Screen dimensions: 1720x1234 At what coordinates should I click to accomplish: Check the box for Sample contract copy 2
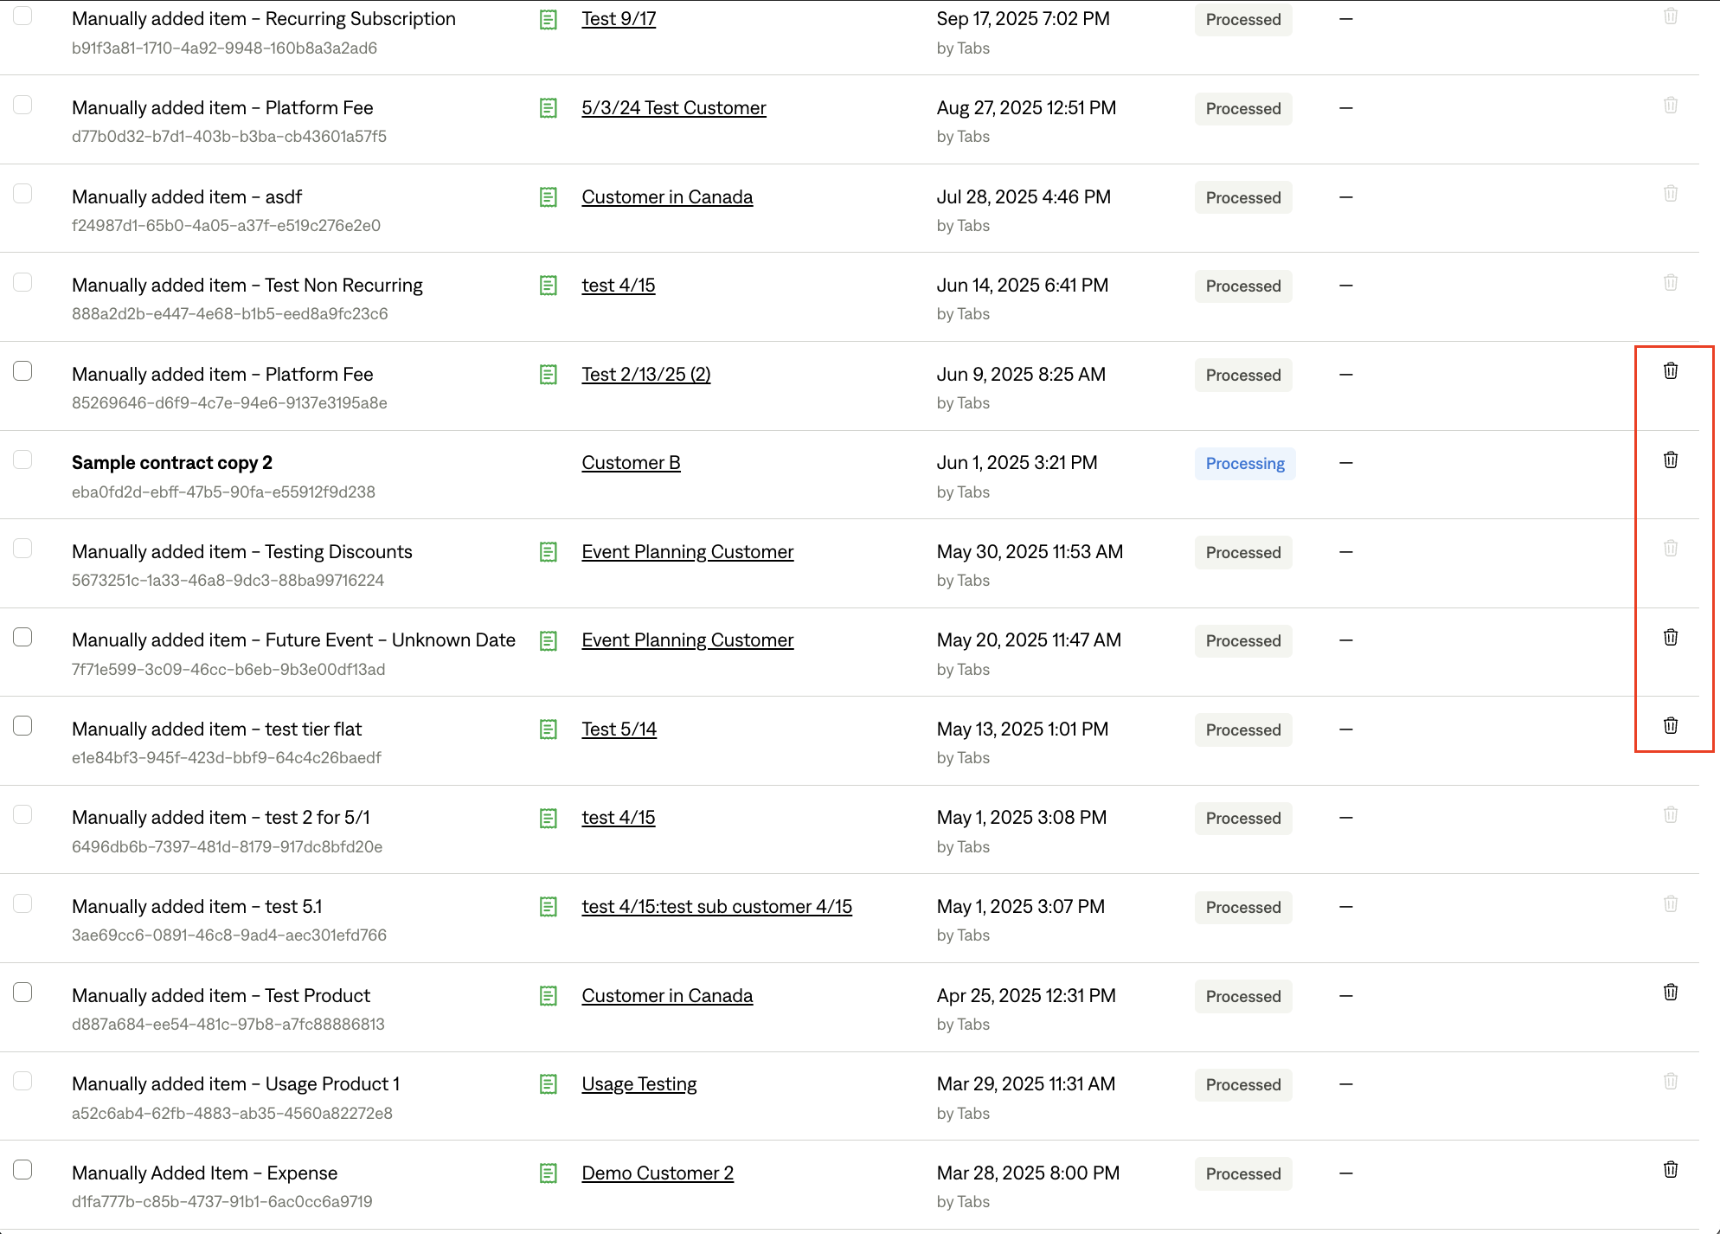(x=22, y=460)
